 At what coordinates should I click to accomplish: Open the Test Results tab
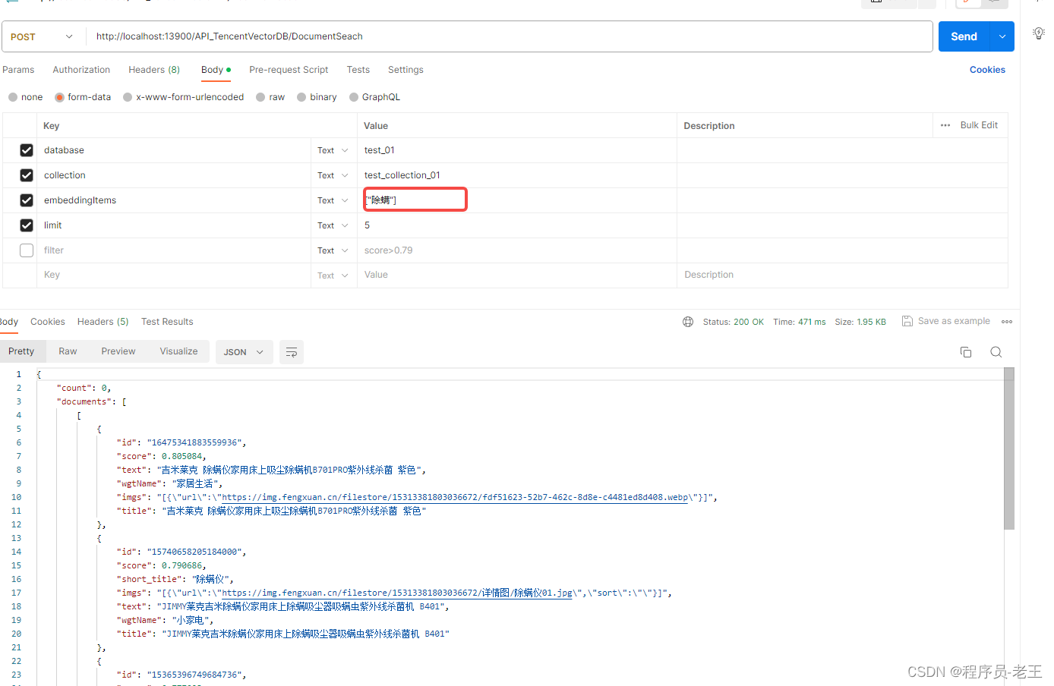[167, 322]
